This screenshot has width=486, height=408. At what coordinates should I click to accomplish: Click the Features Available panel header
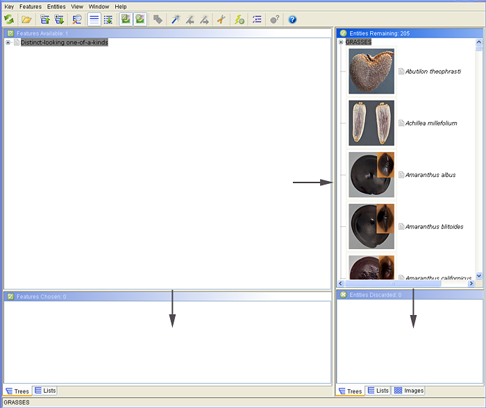(x=167, y=33)
